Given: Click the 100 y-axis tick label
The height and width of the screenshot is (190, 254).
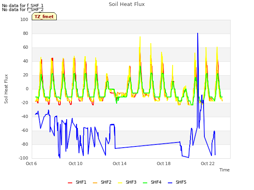Looking at the screenshot, I should tap(24, 19).
